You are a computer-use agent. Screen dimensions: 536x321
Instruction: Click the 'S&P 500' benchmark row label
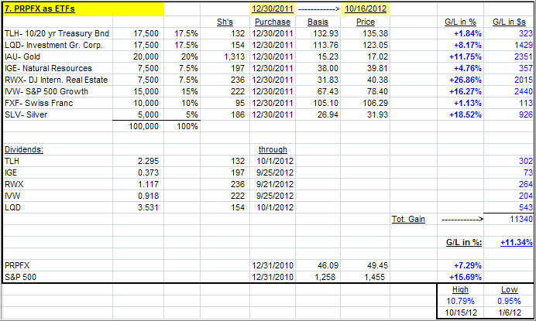coord(20,277)
